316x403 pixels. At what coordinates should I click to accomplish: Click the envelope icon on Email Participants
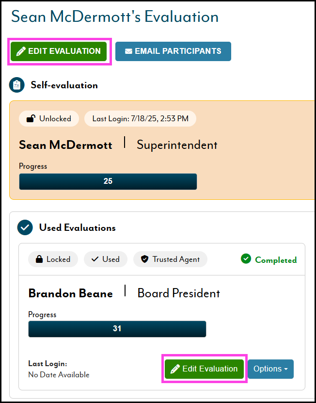coord(128,51)
